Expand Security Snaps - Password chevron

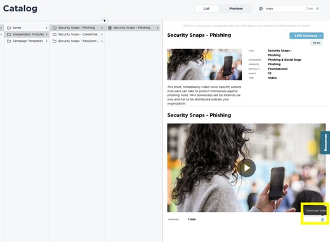point(102,41)
